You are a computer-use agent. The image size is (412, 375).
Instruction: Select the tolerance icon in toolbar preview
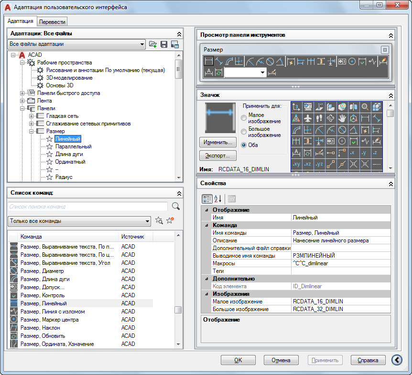tap(342, 62)
